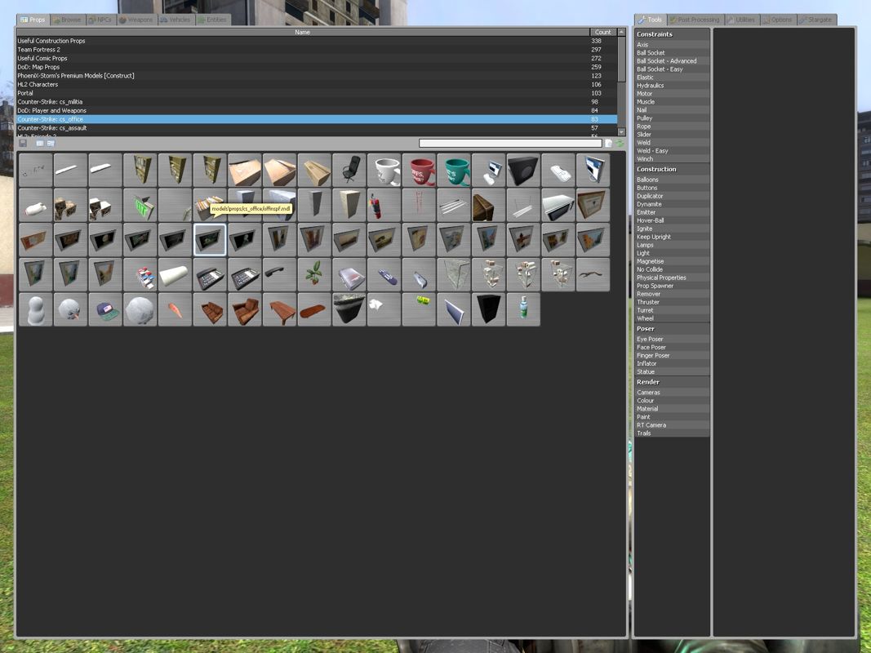Switch to the Entities tab
This screenshot has width=871, height=653.
[x=212, y=20]
